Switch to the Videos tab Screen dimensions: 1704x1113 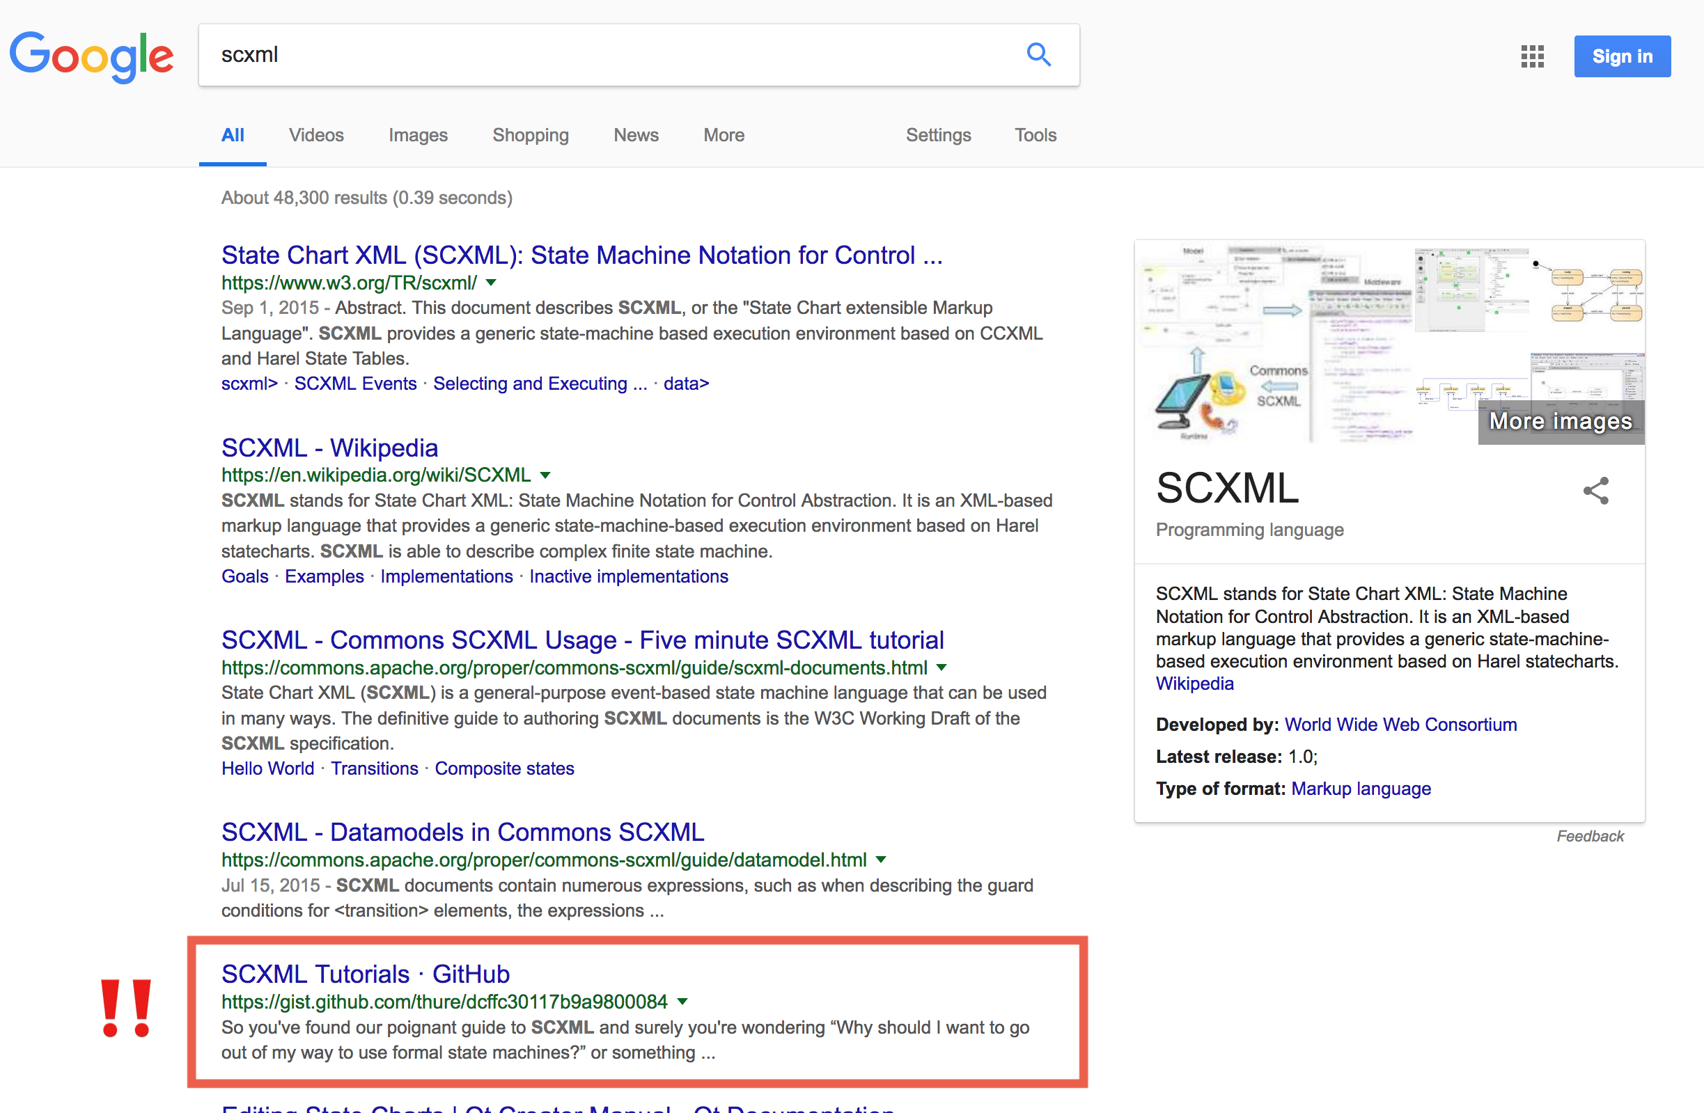(316, 135)
